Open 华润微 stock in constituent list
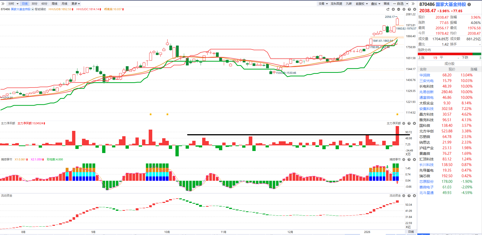482x235 pixels. [425, 75]
